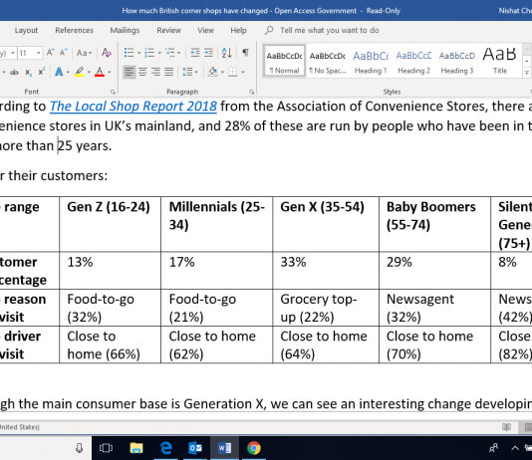
Task: Apply borders icon in Paragraph group
Action: tap(233, 72)
